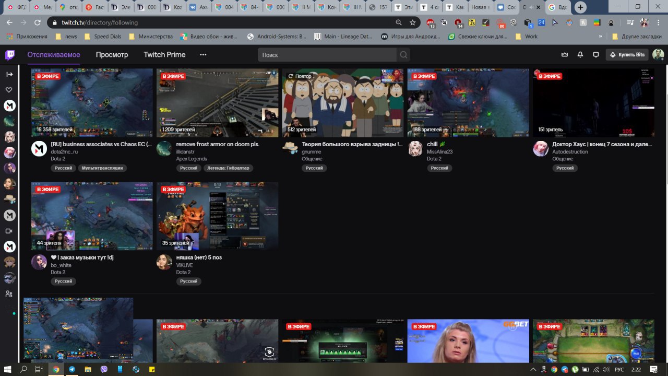Click the bo_white channel name

(61, 265)
